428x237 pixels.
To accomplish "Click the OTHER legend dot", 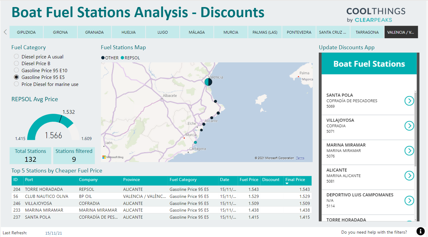I will (x=103, y=58).
